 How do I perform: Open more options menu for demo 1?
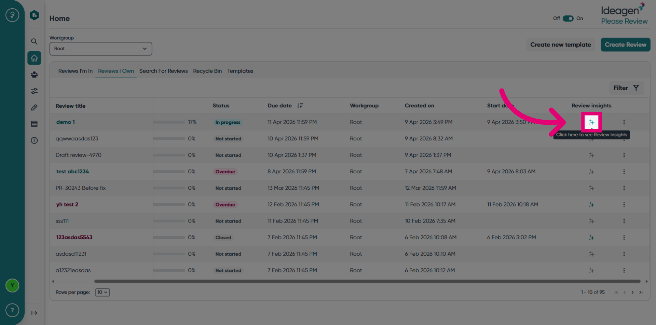point(624,122)
